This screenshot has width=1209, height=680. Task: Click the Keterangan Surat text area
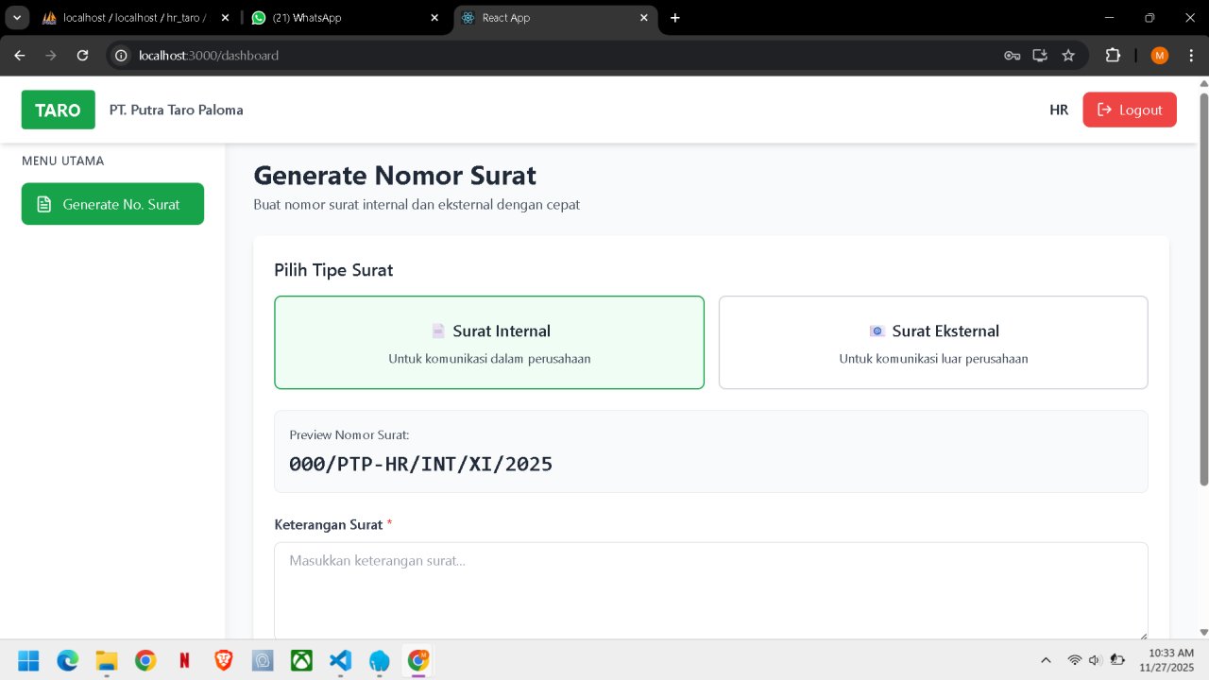[710, 590]
